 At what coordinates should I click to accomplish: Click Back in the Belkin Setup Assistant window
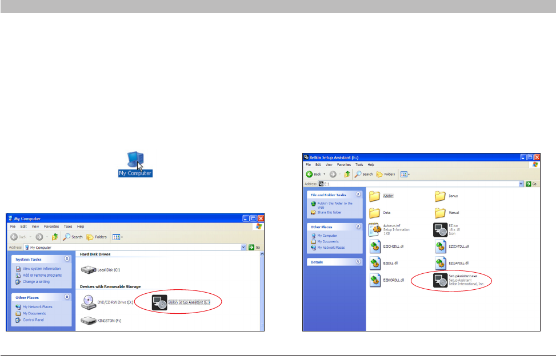(x=313, y=174)
